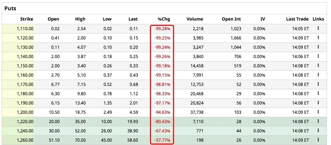Screen dimensions: 331x145
Task: Open links menu for 1,200.00 strike row
Action: point(318,112)
